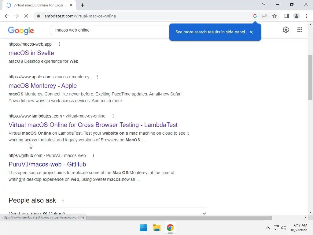
Task: Click the Google logo
Action: pos(21,31)
